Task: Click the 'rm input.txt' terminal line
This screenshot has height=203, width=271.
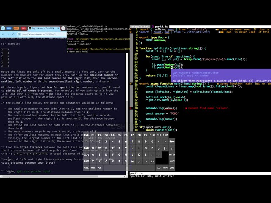Action: coord(76,41)
